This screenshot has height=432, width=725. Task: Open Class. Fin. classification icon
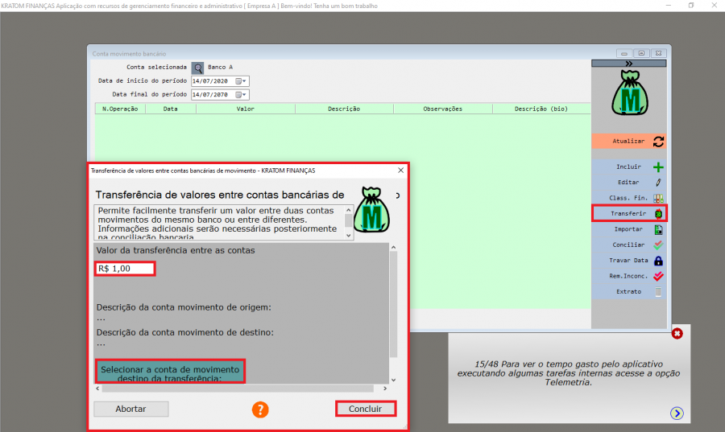[658, 198]
